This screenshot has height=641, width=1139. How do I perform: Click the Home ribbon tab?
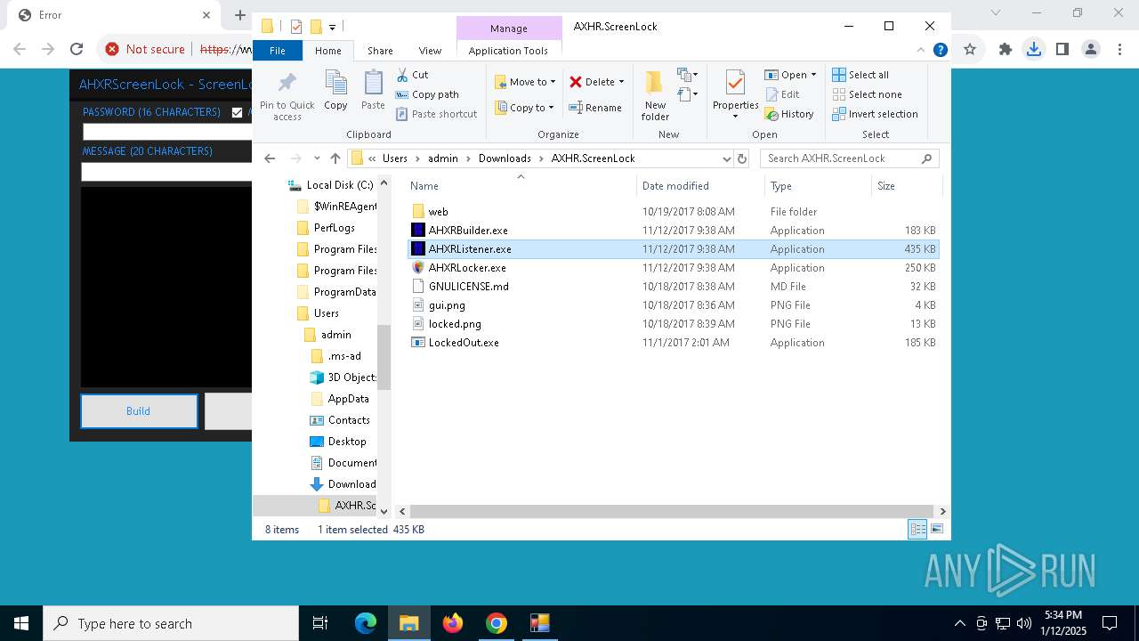[327, 51]
